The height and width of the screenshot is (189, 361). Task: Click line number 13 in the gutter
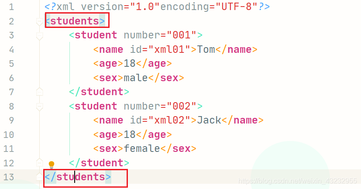[9, 177]
